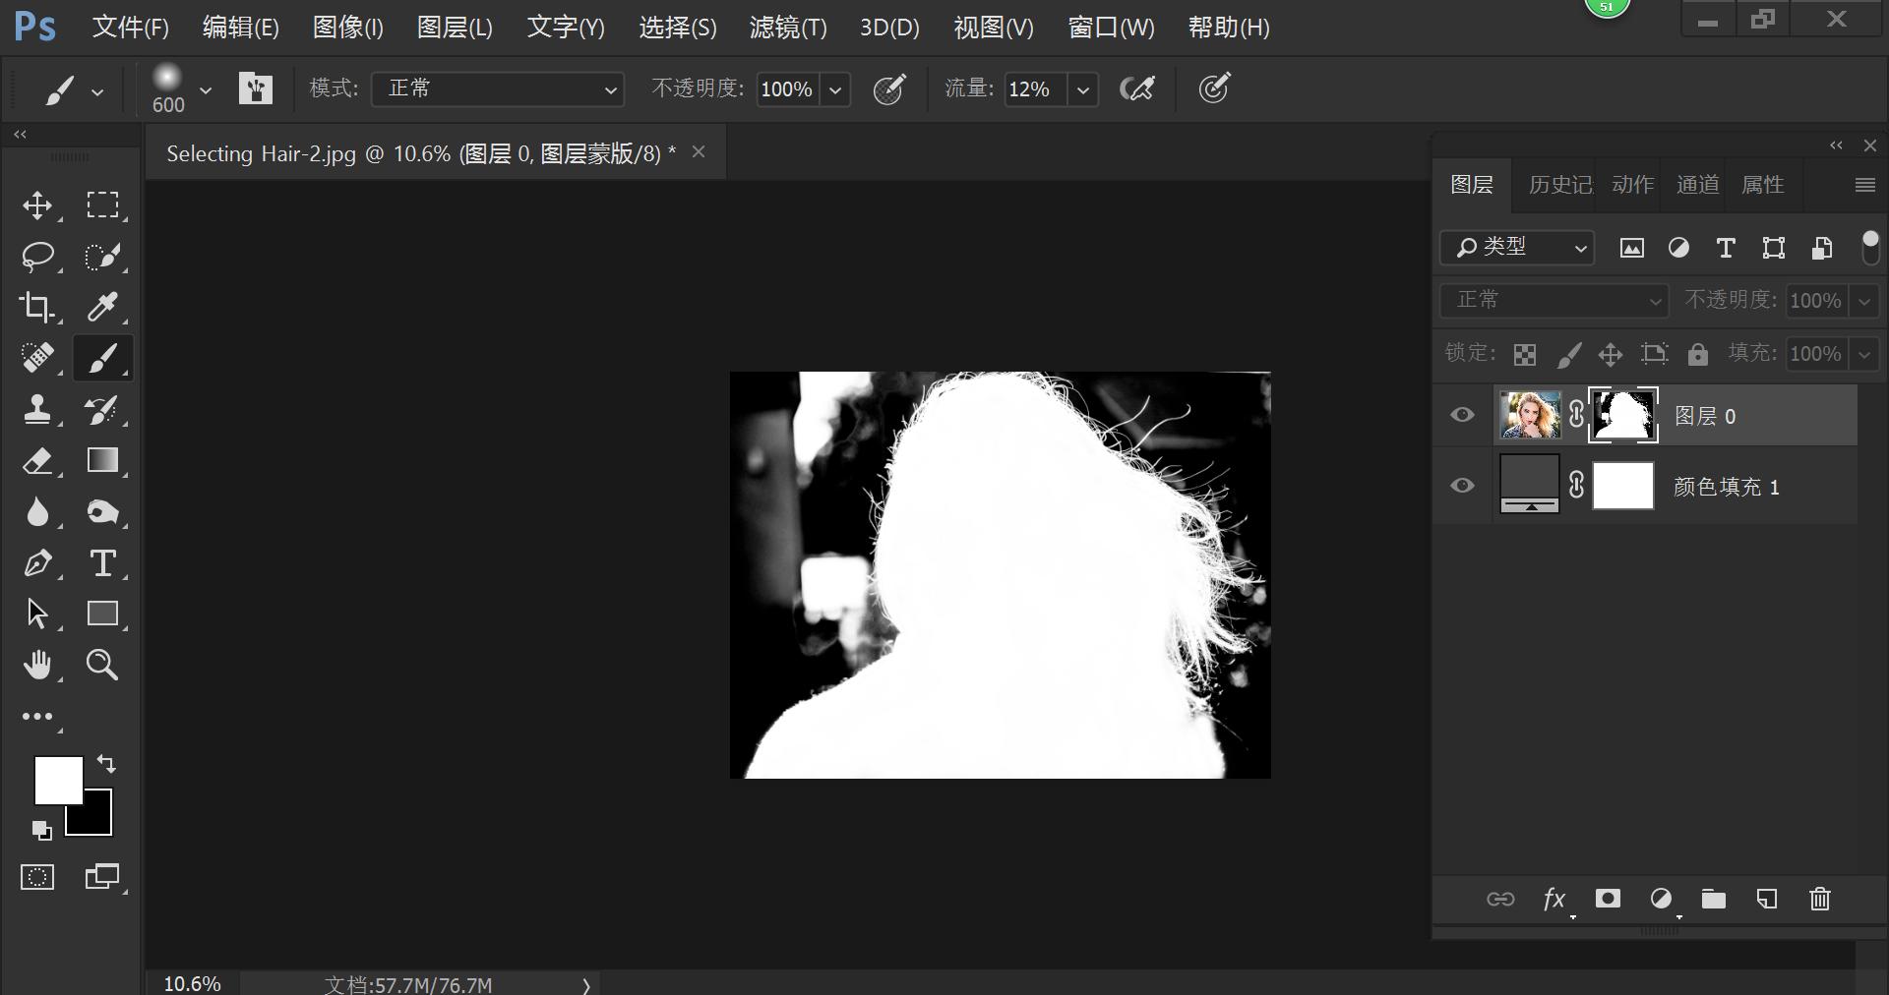Screen dimensions: 1889x995
Task: Open the brush 模式 dropdown
Action: (497, 89)
